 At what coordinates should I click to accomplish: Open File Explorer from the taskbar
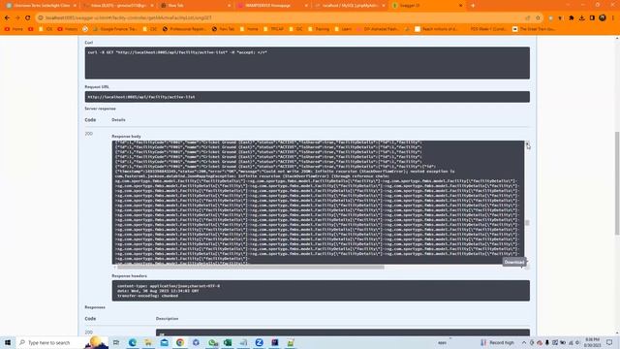click(148, 342)
